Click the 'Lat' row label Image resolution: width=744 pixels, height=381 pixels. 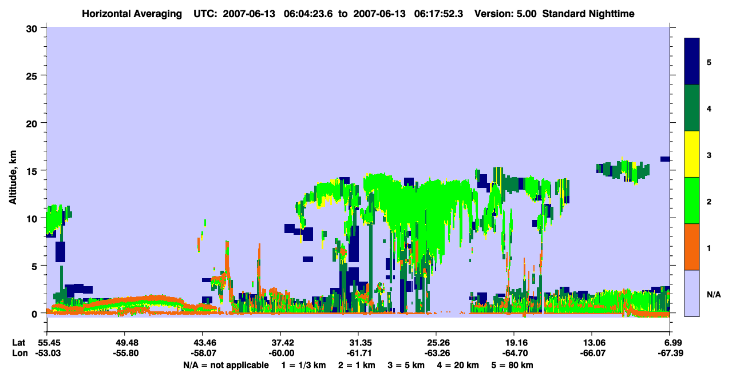[18, 343]
